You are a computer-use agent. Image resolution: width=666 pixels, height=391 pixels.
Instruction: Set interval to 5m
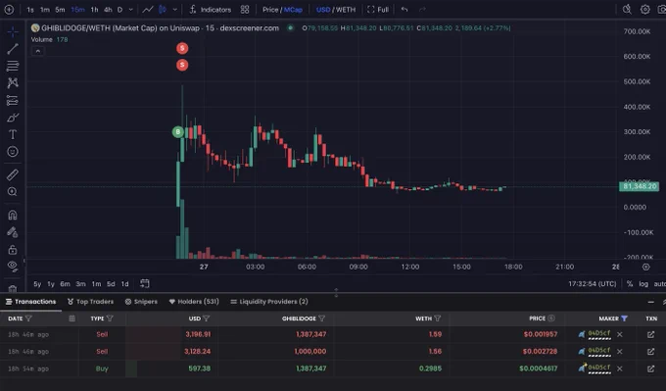click(60, 10)
